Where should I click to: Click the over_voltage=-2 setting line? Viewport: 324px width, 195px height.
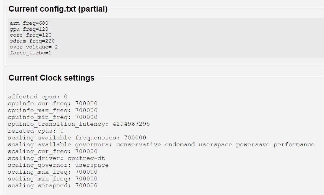pos(34,47)
